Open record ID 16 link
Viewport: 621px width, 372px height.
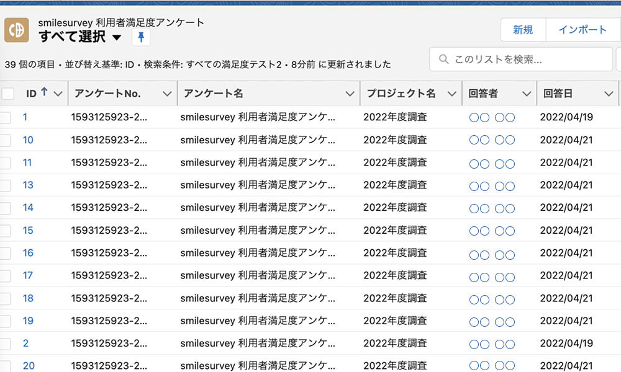(28, 253)
